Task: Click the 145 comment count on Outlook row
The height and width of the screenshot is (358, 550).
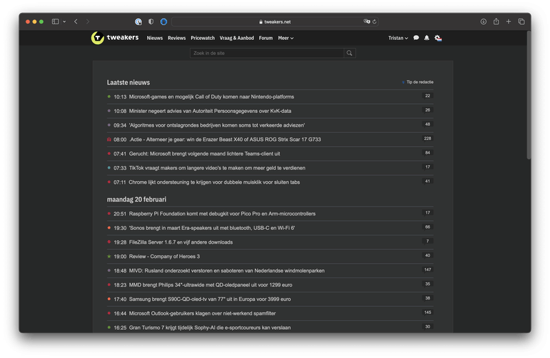Action: [x=427, y=313]
